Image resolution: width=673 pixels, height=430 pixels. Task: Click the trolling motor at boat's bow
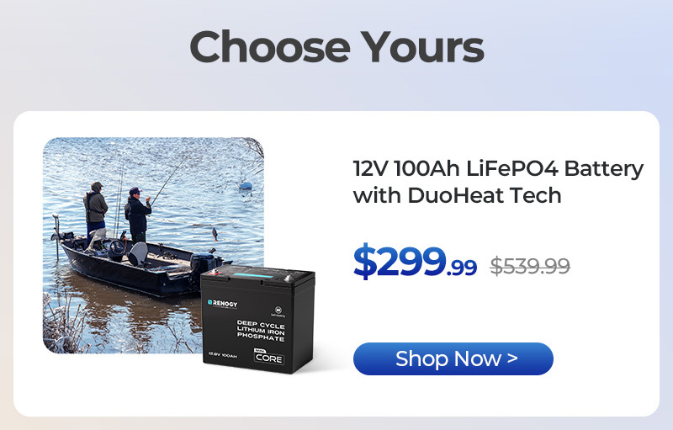(x=56, y=238)
